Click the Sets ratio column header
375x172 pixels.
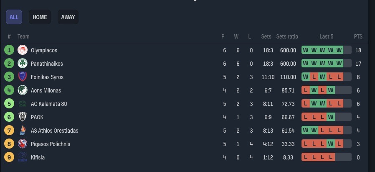(x=287, y=36)
